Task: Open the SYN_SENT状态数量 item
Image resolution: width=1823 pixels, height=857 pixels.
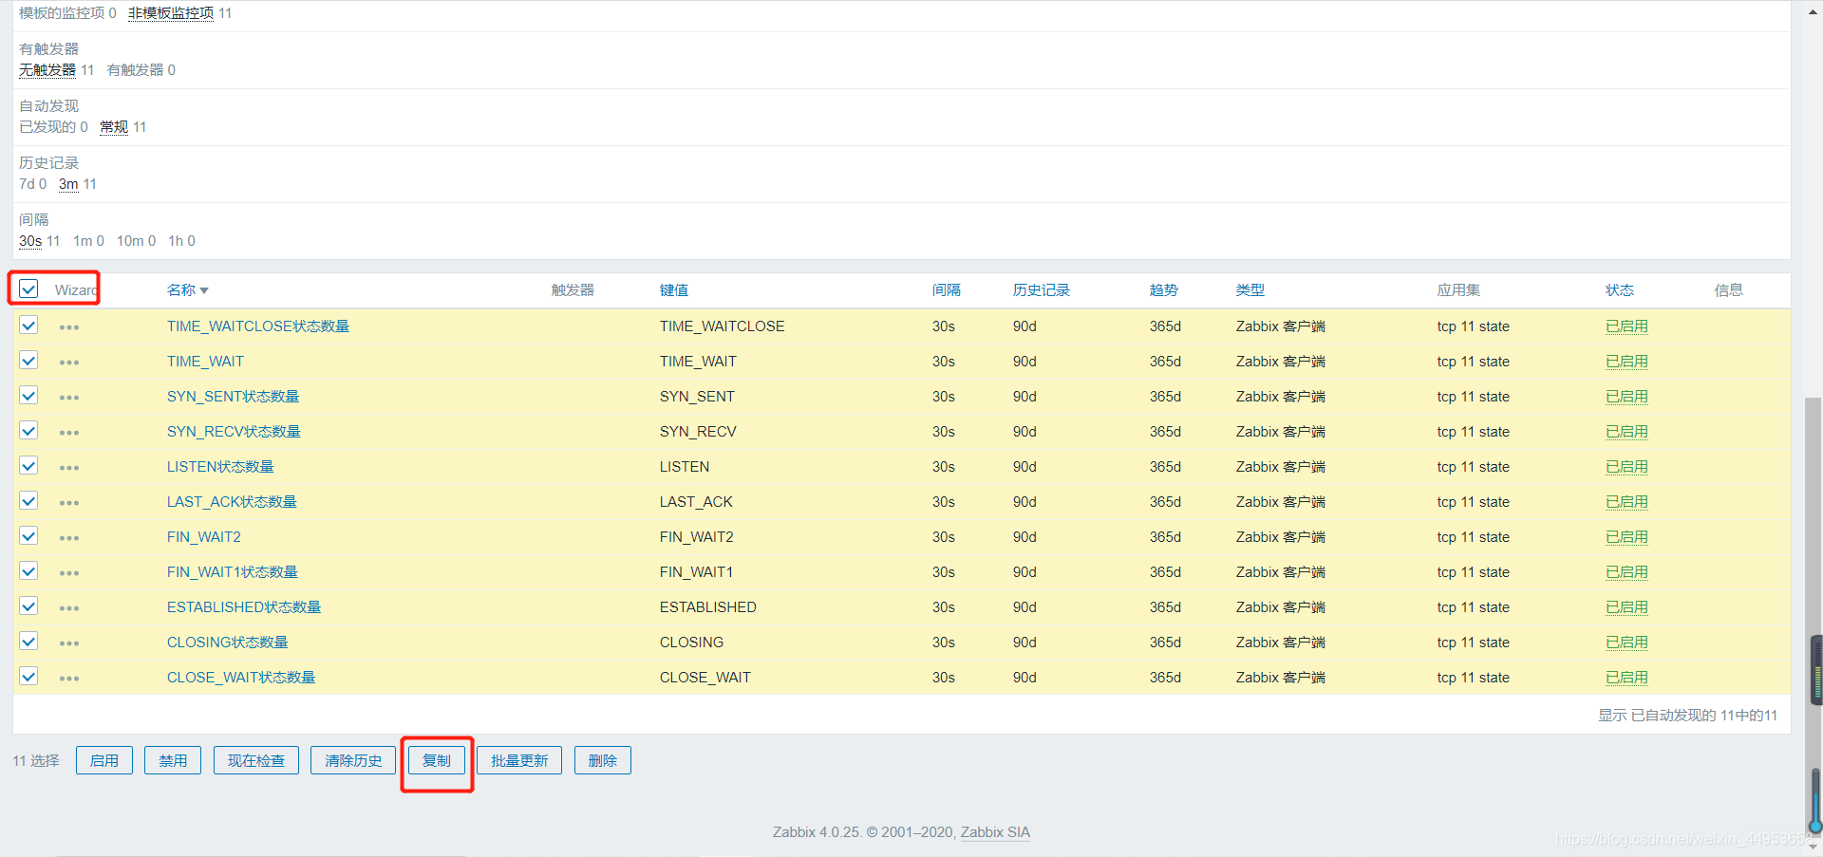Action: (233, 397)
